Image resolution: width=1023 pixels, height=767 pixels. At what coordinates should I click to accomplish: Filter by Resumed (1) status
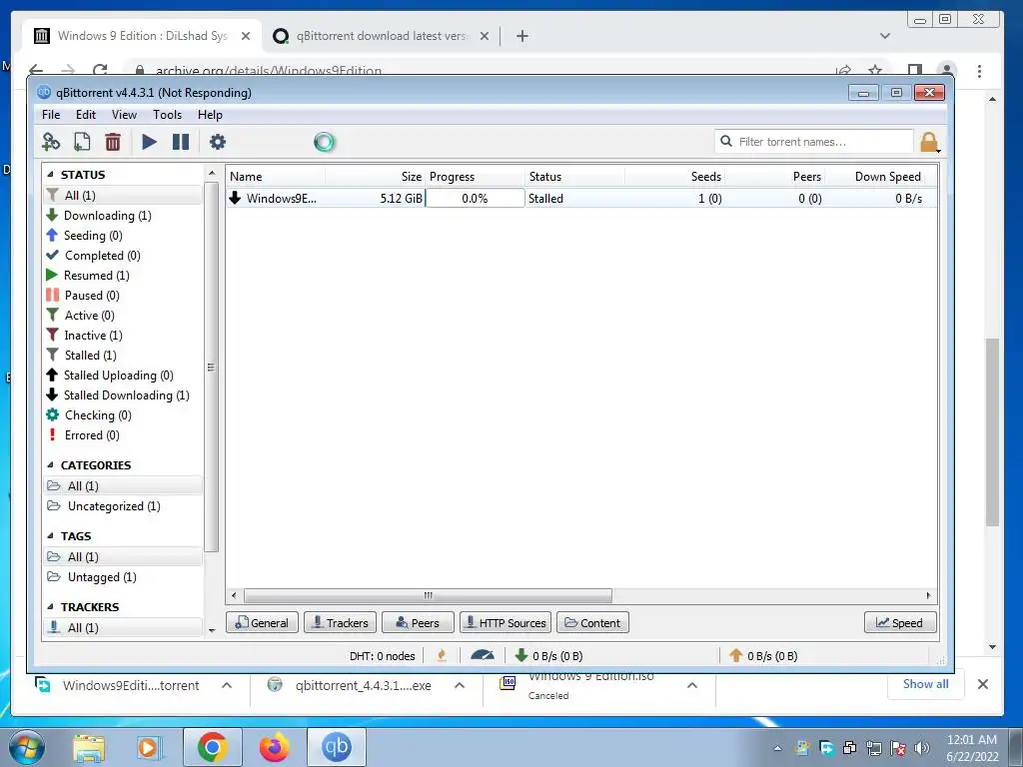[96, 276]
